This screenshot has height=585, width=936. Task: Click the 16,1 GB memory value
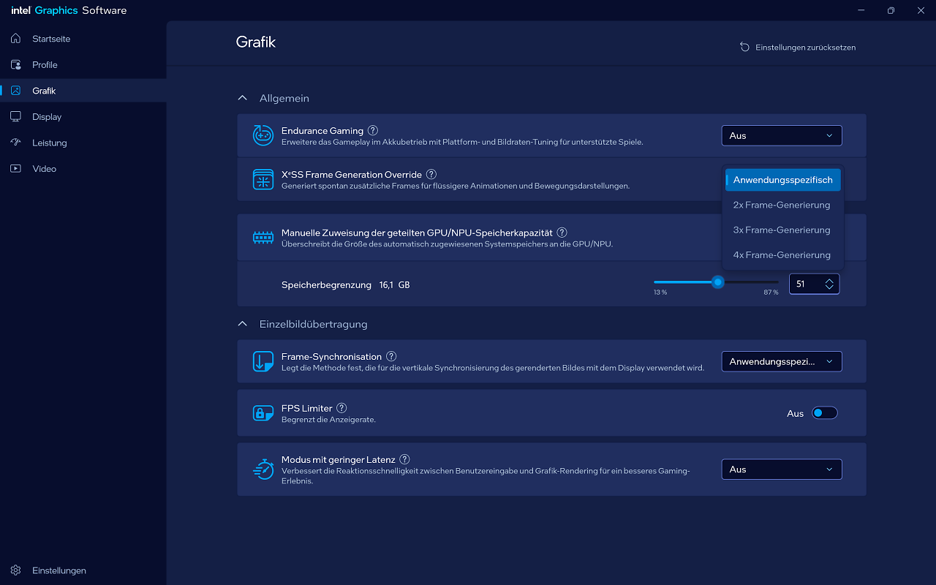(x=394, y=284)
